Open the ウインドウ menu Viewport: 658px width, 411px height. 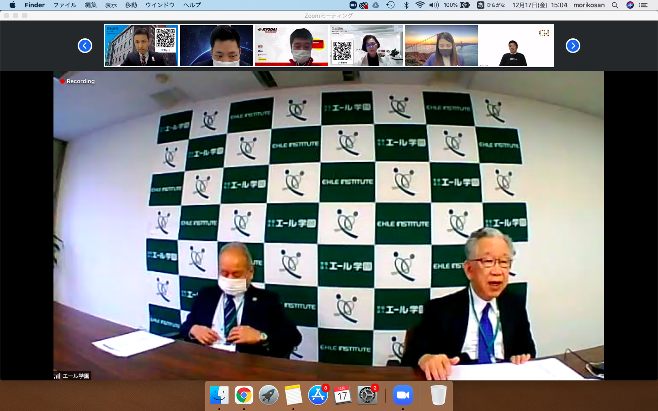point(160,5)
